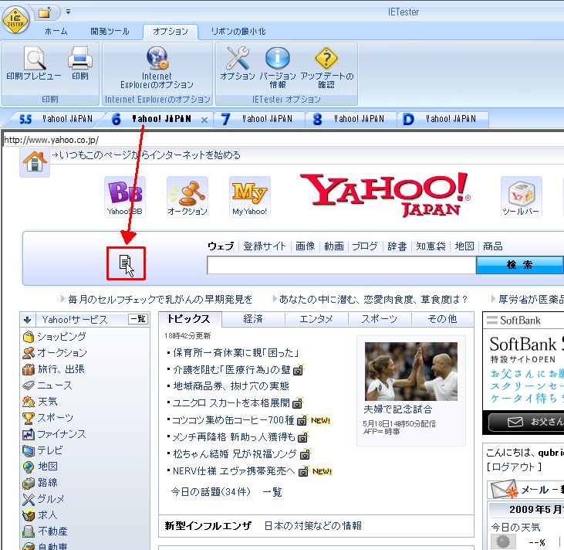Open the Yahoo! BB icon

coord(124,197)
